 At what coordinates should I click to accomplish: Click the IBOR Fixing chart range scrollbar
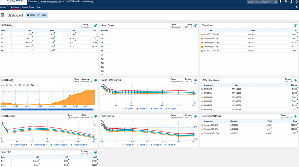(x=48, y=109)
